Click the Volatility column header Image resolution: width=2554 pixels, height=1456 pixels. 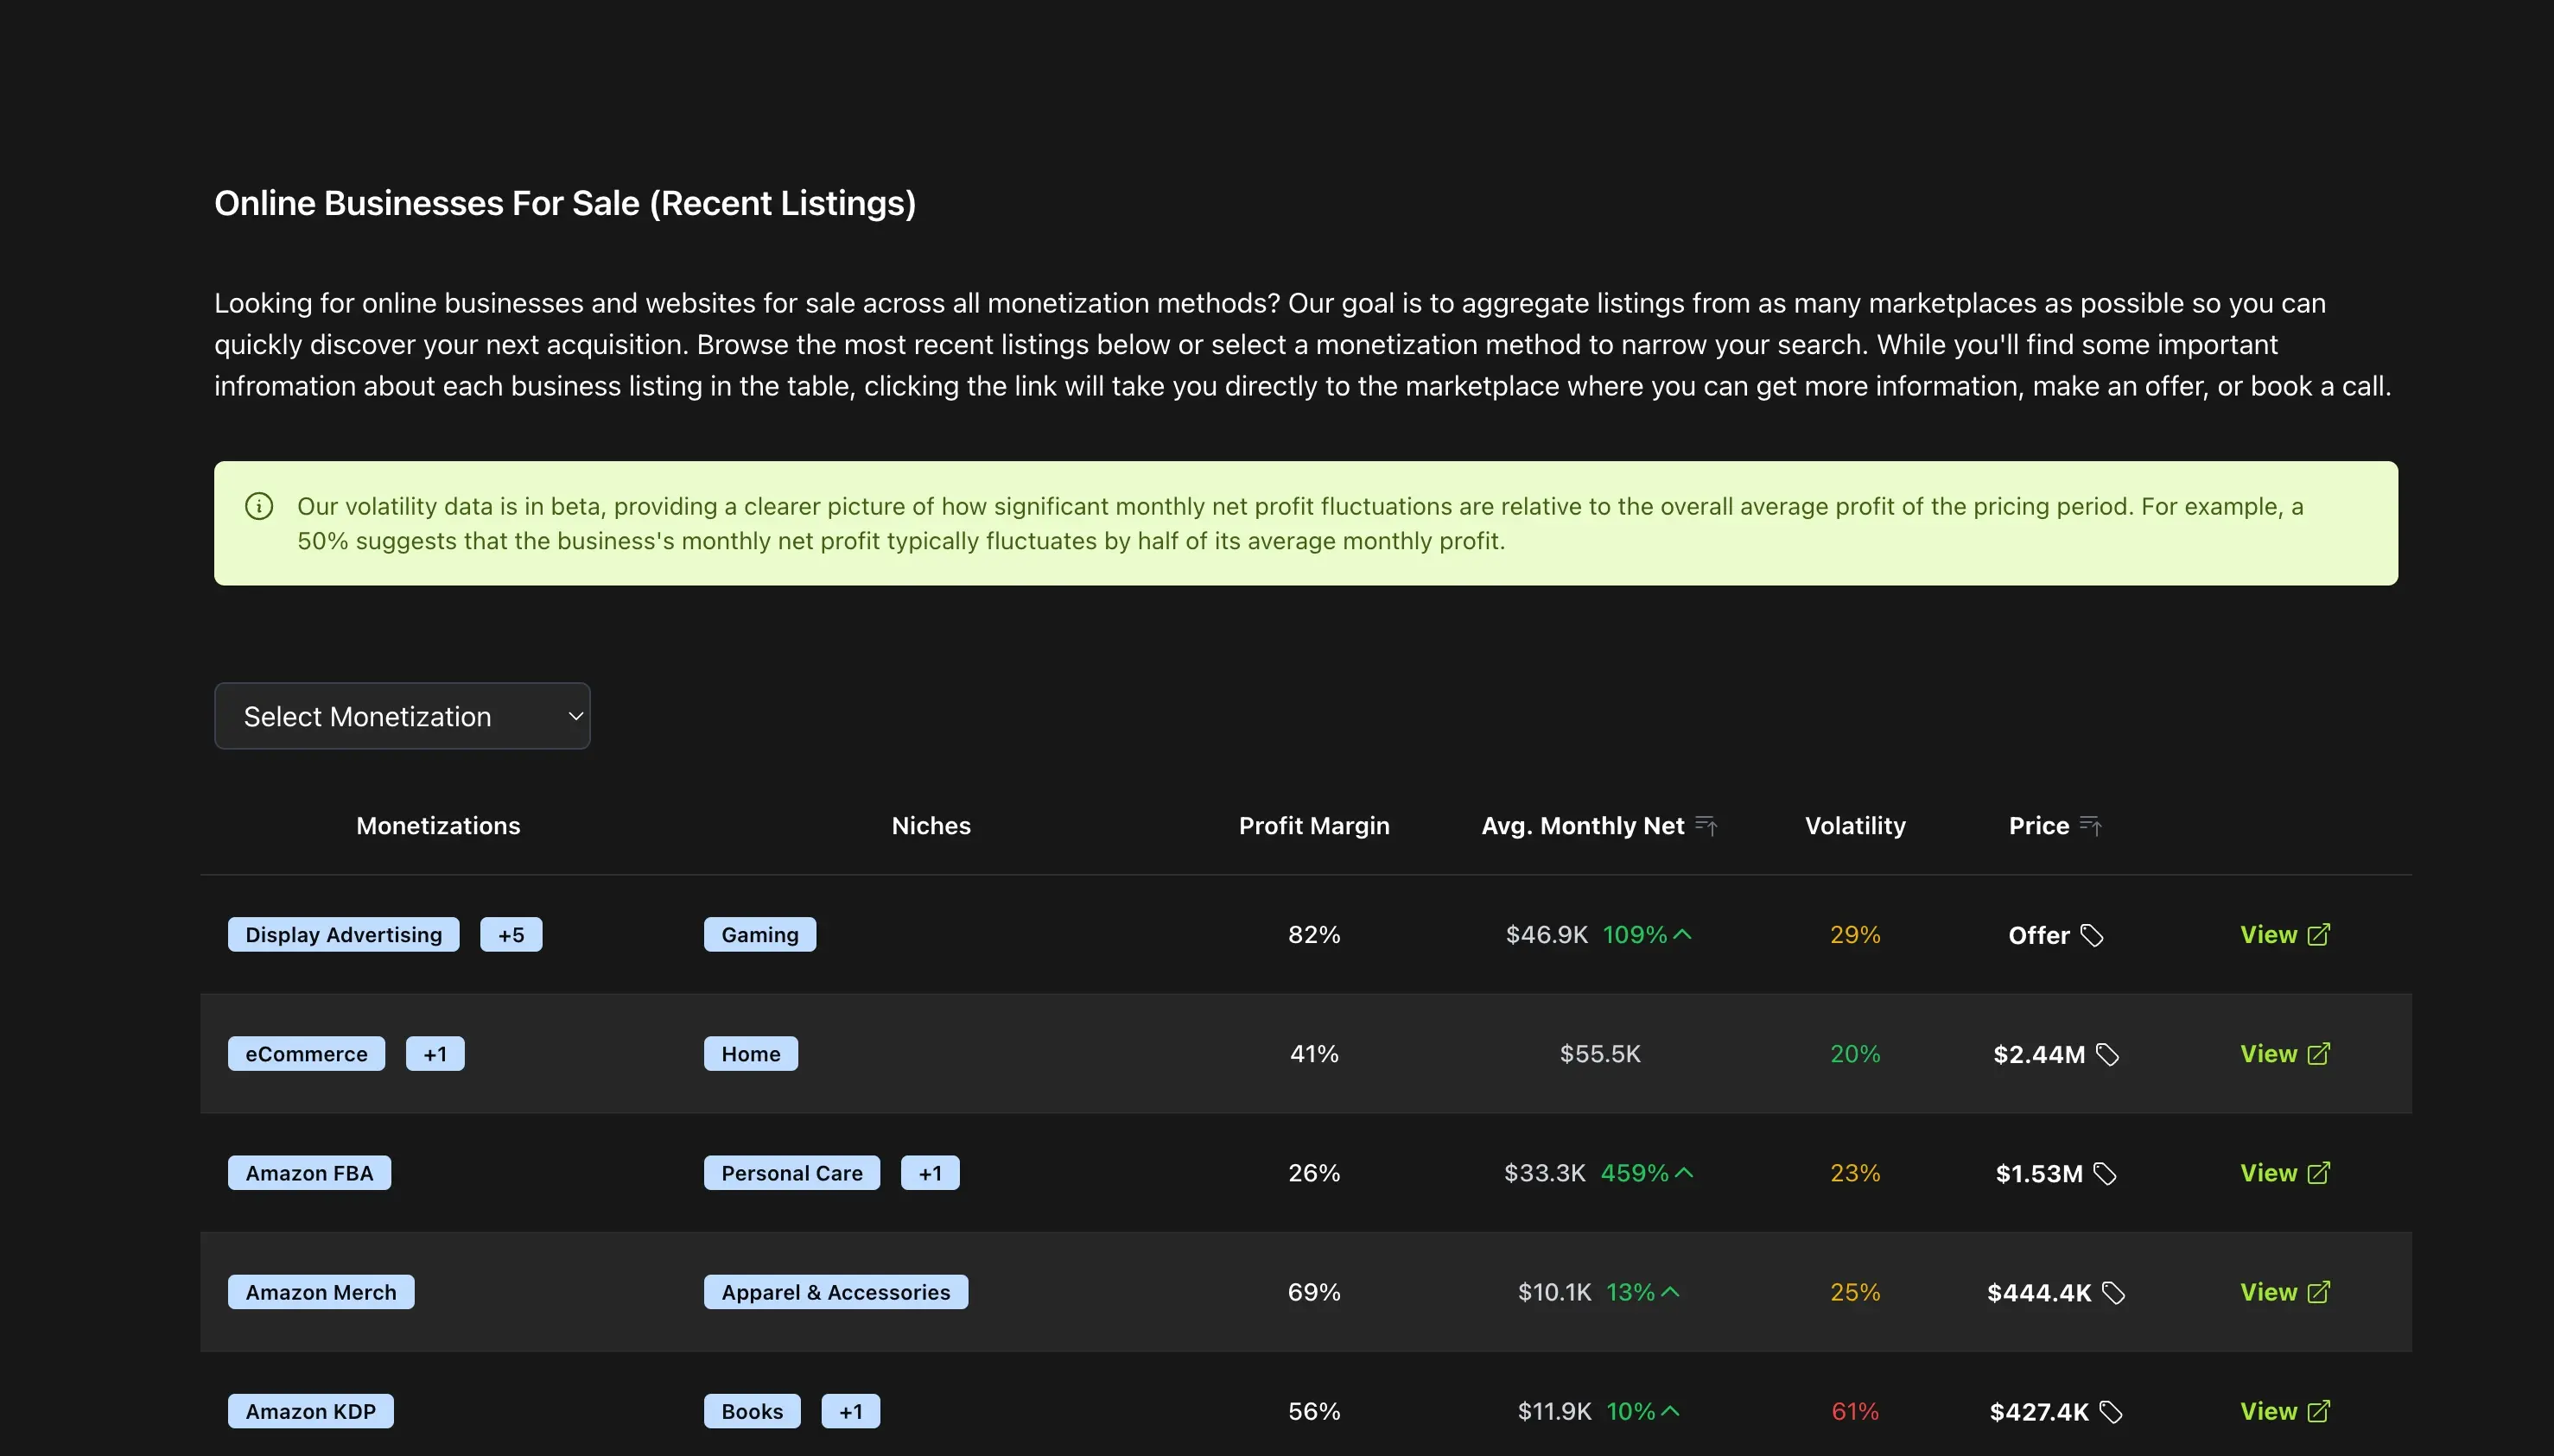pos(1855,826)
